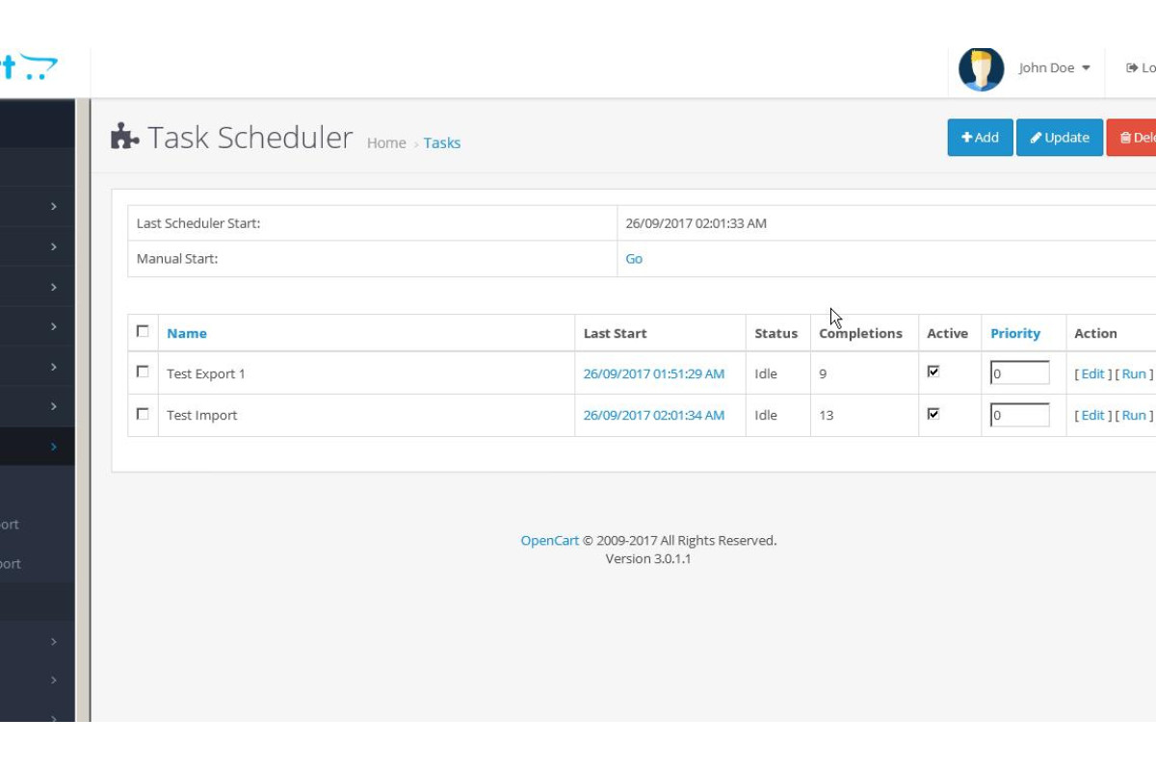Select the Test Export 1 row checkbox
This screenshot has height=770, width=1156.
[143, 372]
